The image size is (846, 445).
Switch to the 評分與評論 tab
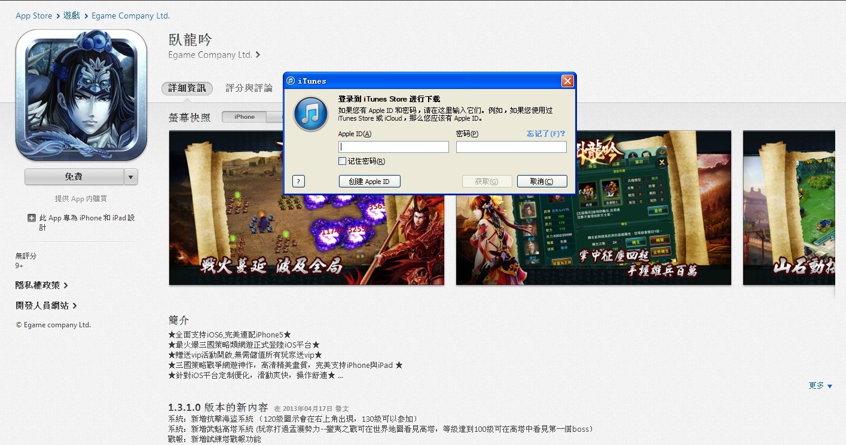coord(249,88)
